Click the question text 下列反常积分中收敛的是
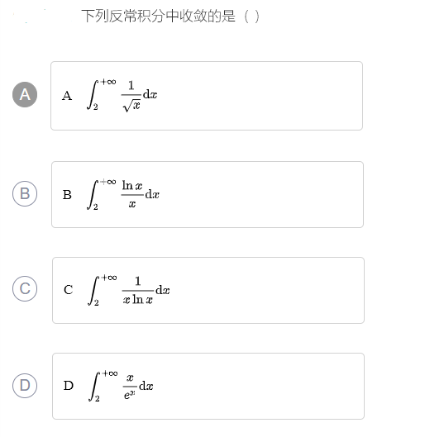The image size is (425, 437). point(159,16)
